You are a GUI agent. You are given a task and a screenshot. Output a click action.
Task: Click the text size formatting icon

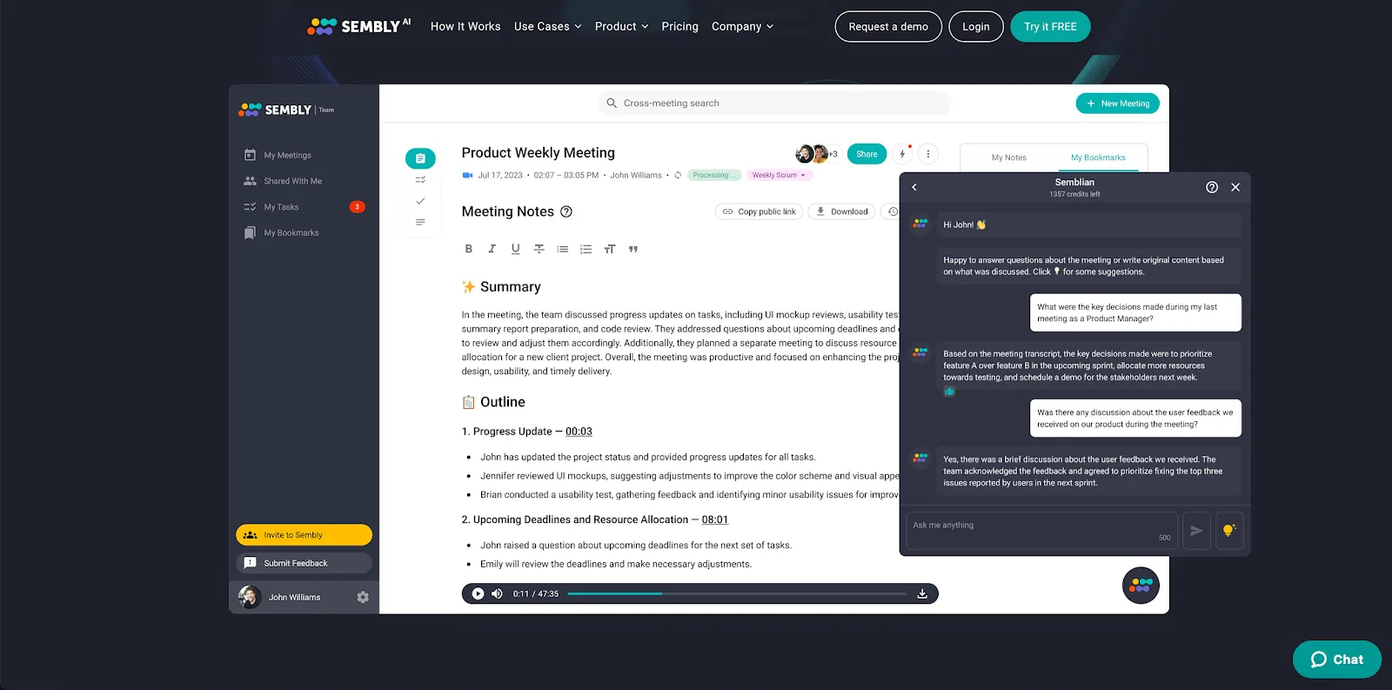point(609,249)
